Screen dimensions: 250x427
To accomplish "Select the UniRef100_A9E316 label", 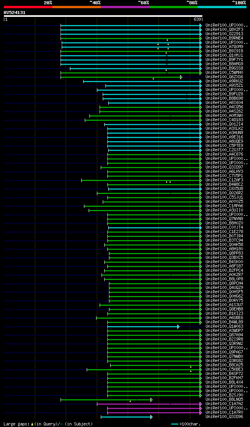I will pos(225,137).
